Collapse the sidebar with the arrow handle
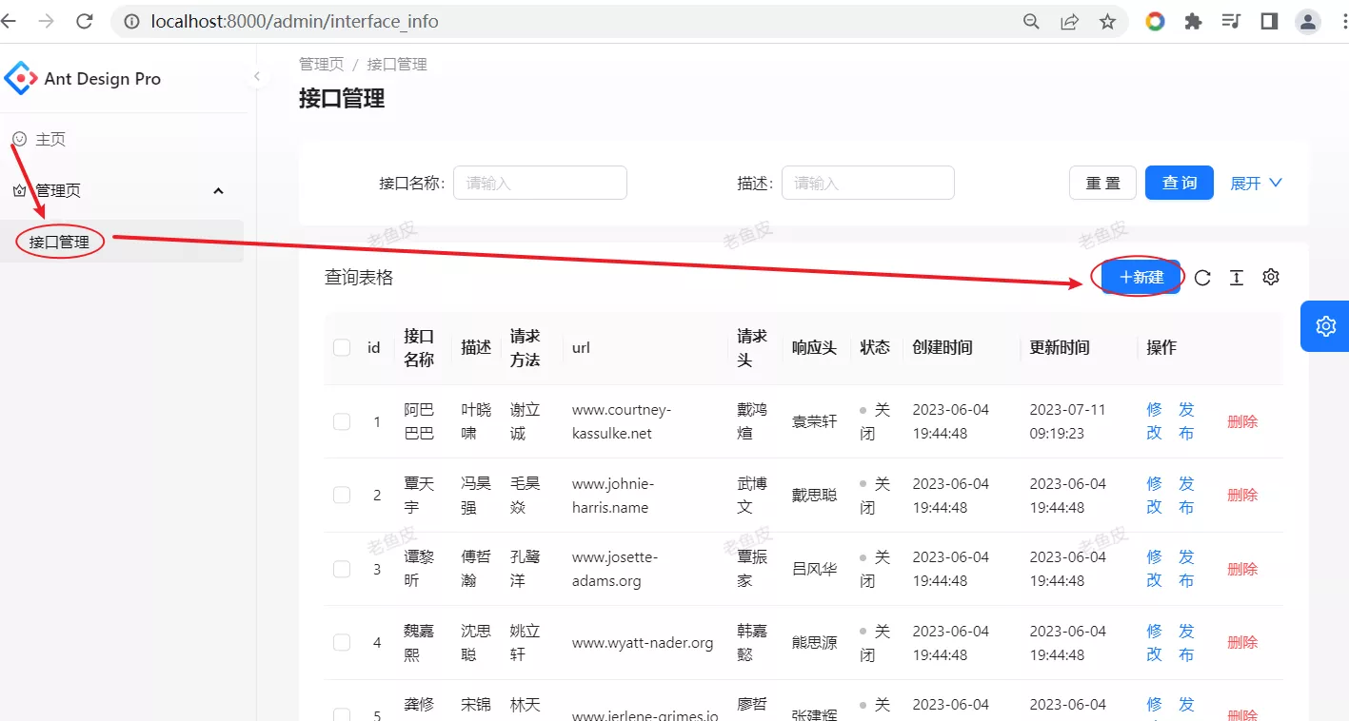 click(x=256, y=77)
